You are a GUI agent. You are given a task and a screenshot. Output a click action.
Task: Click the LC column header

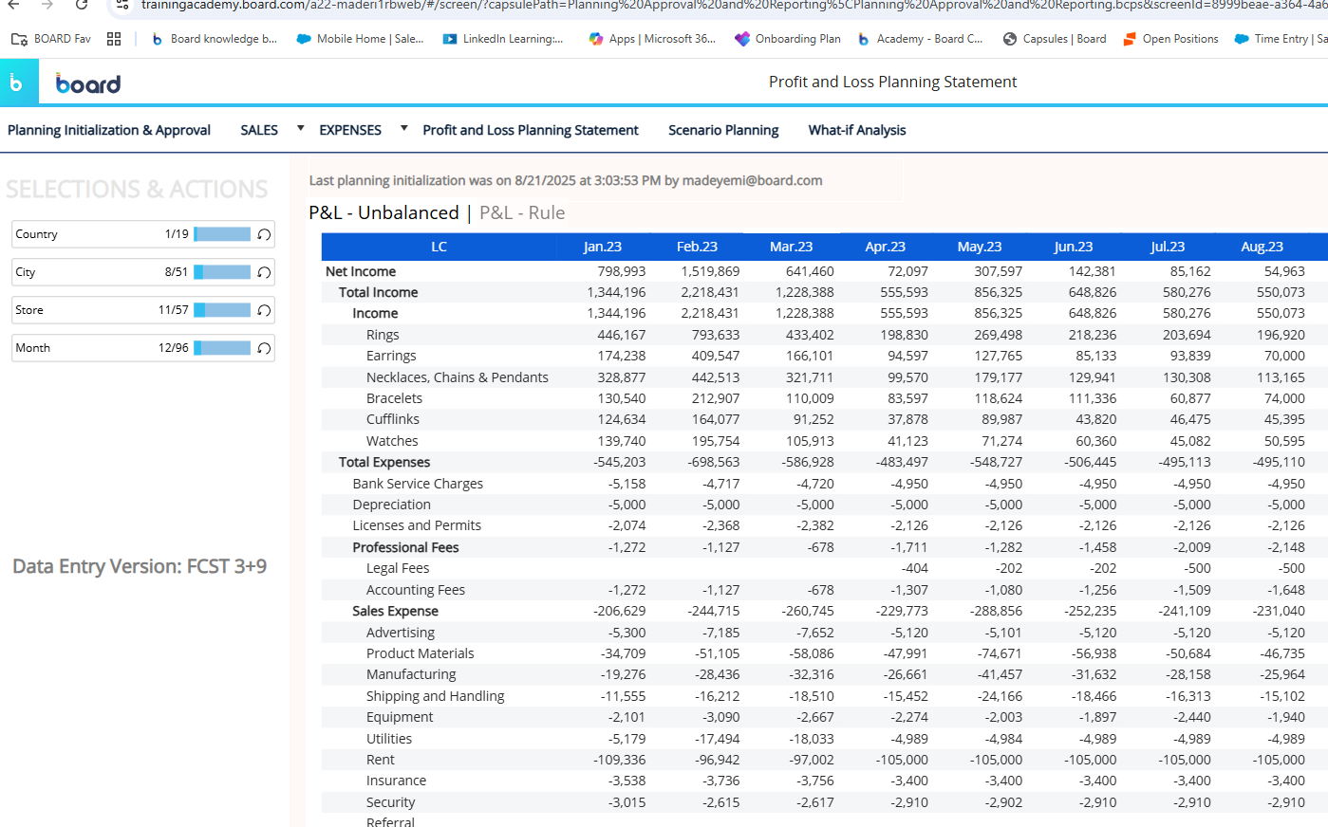coord(439,247)
